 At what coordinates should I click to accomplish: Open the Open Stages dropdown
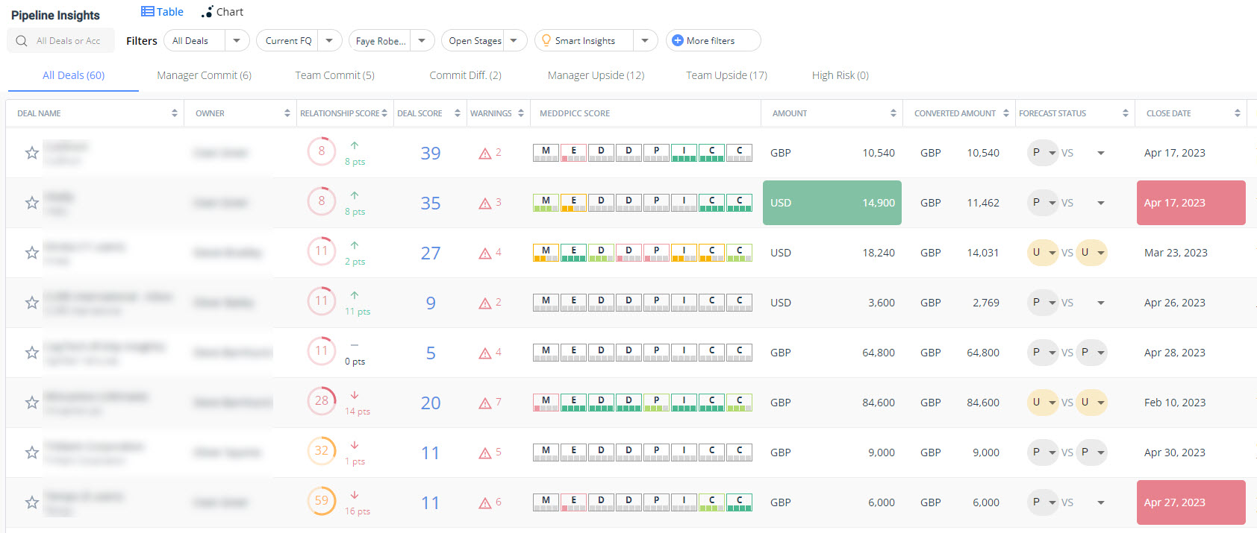514,40
